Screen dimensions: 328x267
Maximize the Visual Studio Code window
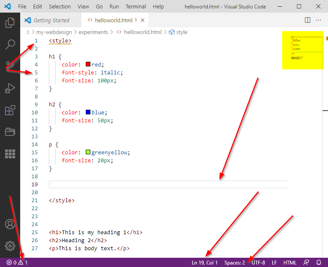coord(299,6)
